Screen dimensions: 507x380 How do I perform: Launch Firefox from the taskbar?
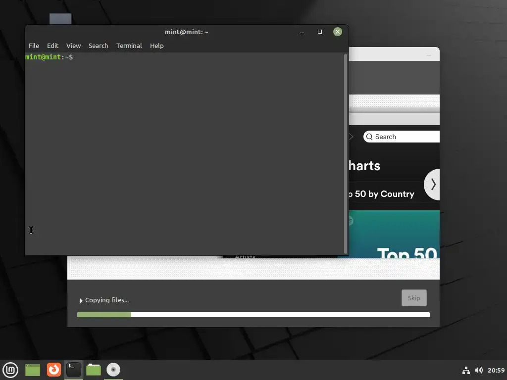(53, 370)
